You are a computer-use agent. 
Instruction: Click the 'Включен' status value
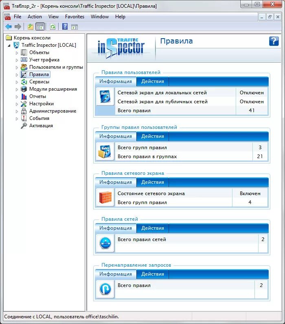(x=250, y=194)
